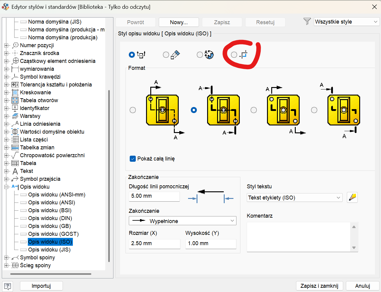381x292 pixels.
Task: Click the Warstwy layers icon
Action: (15, 116)
